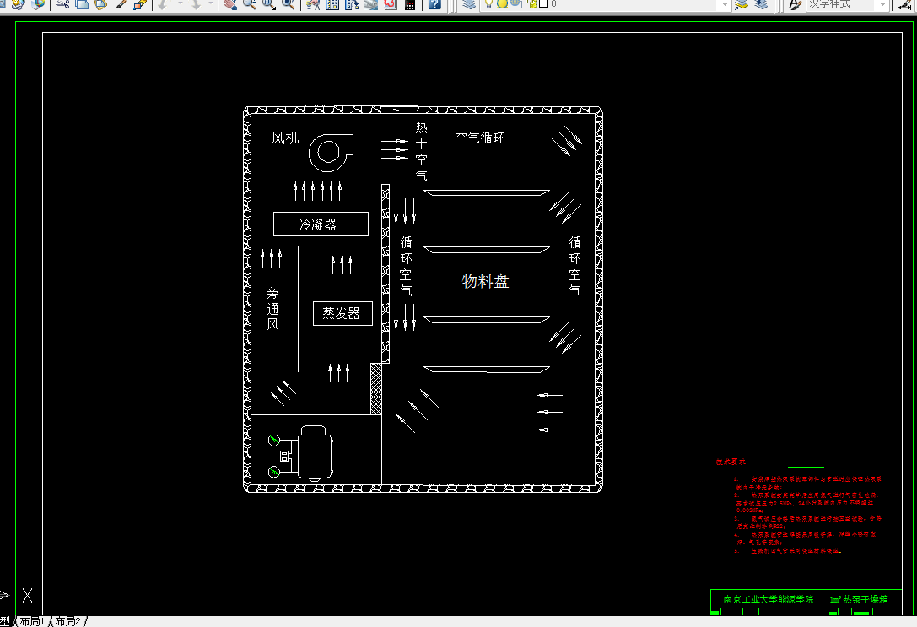The image size is (917, 627).
Task: Select the 蒸发器 box label
Action: point(342,314)
